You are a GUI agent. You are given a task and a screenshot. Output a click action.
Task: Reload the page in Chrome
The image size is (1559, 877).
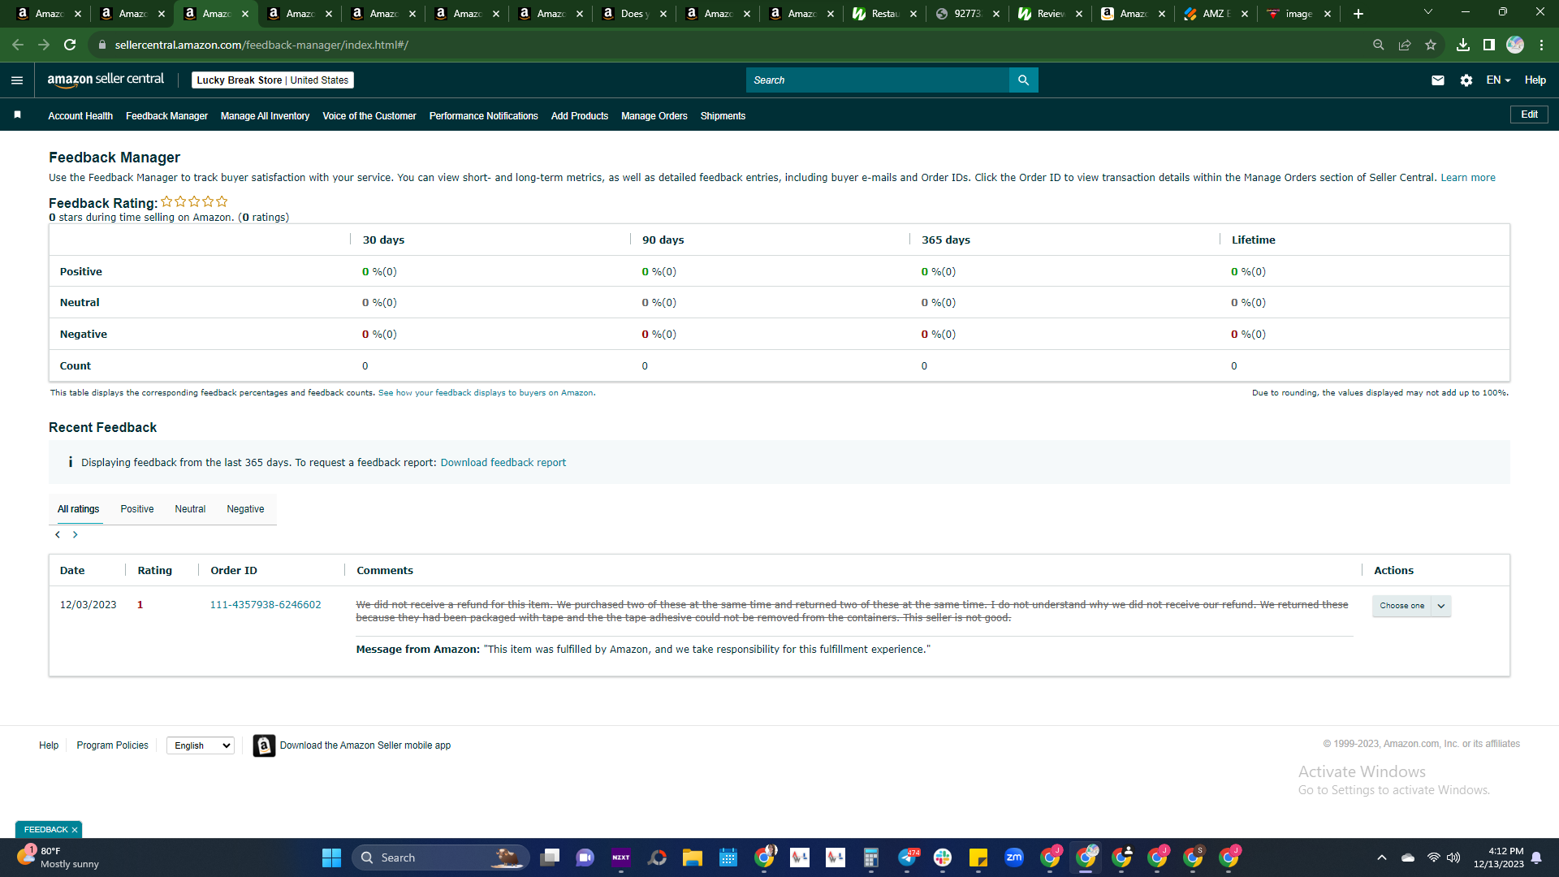coord(70,45)
